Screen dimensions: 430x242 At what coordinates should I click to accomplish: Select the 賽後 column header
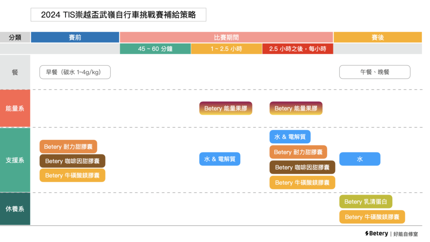pyautogui.click(x=377, y=37)
